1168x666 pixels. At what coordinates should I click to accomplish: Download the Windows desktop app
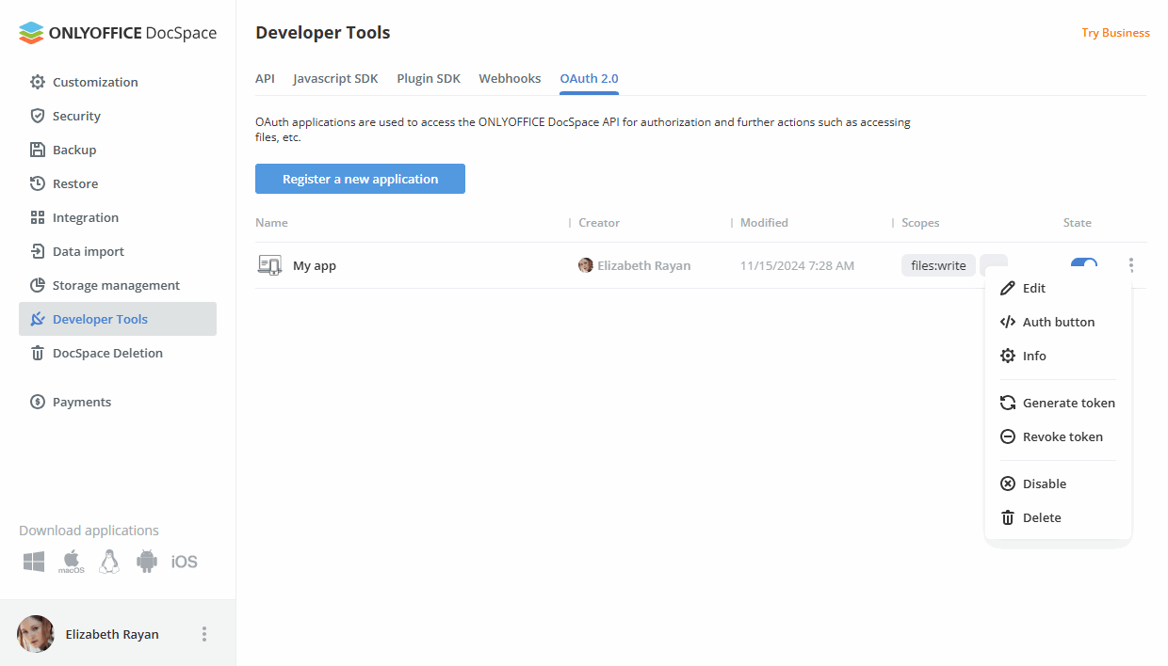[34, 562]
